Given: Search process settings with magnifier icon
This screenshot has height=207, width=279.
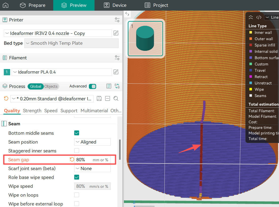Looking at the screenshot, I should (116, 99).
